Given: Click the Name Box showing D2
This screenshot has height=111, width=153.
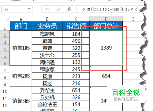Looking at the screenshot, I should click(17, 9).
